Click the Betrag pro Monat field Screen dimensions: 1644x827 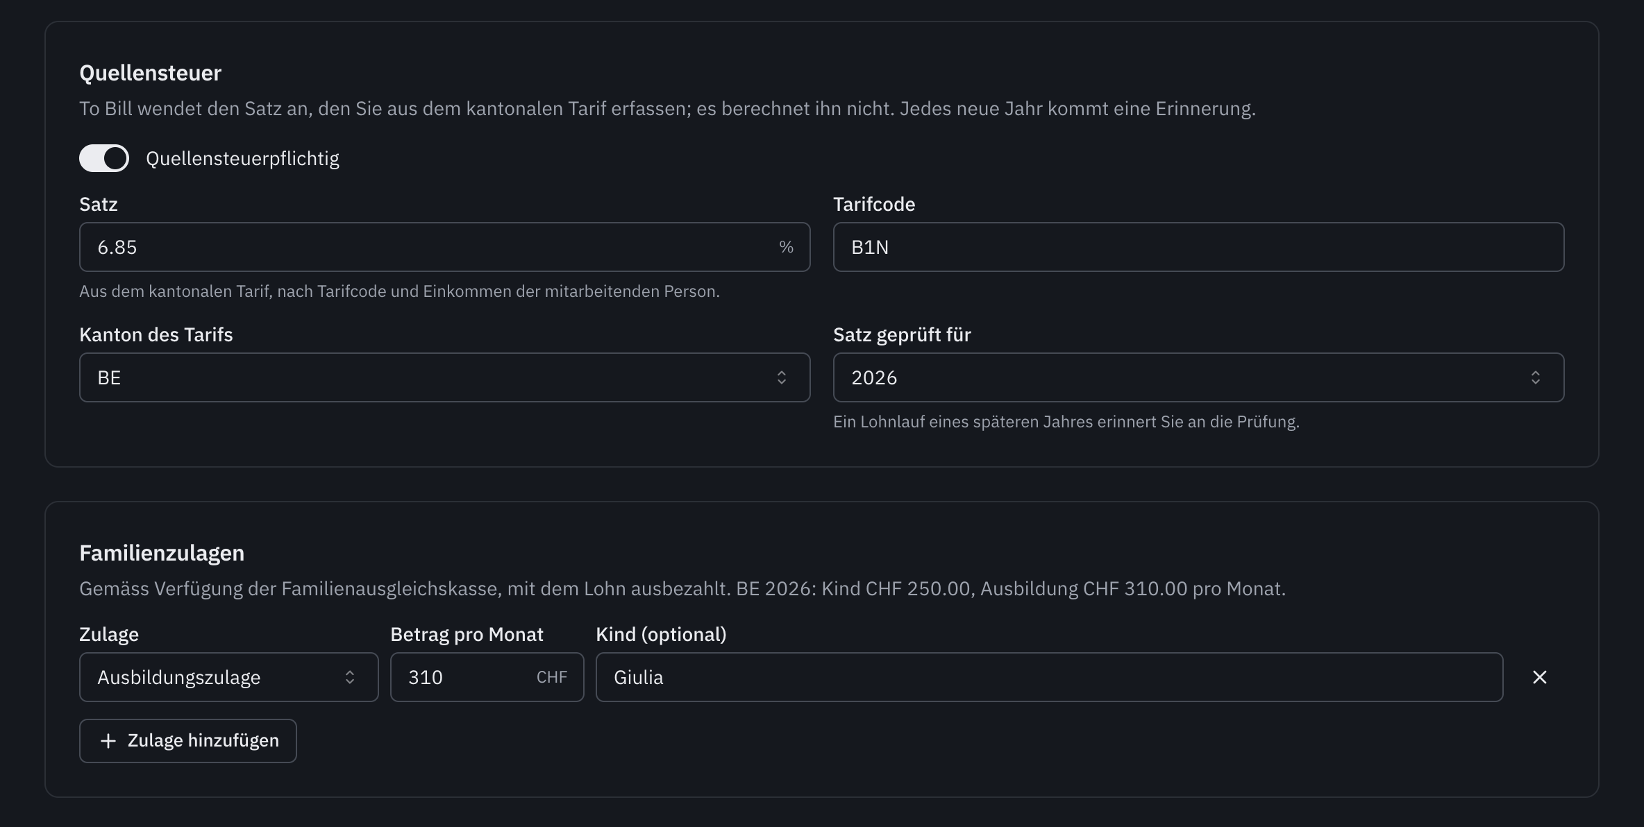[x=487, y=677]
